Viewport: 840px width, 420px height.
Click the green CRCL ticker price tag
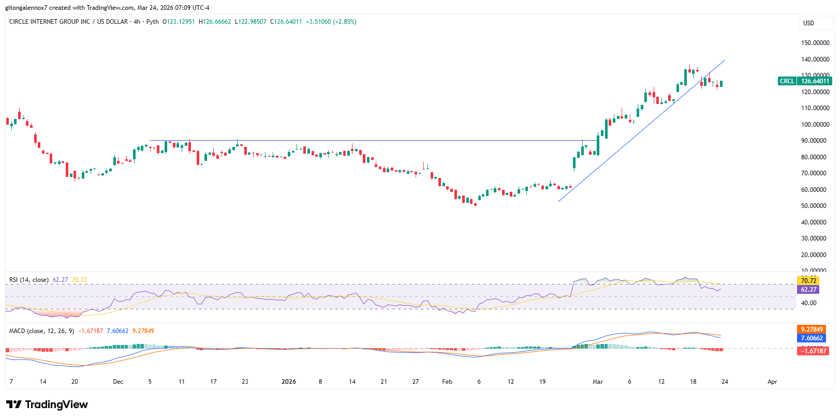click(x=805, y=81)
